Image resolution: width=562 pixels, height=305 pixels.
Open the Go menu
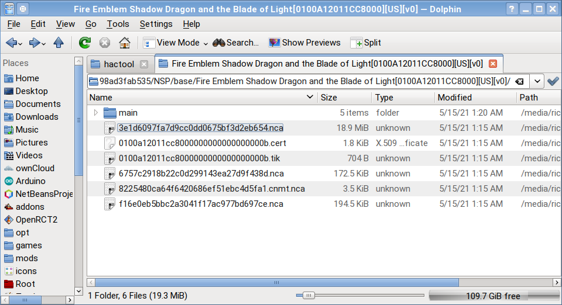coord(91,24)
